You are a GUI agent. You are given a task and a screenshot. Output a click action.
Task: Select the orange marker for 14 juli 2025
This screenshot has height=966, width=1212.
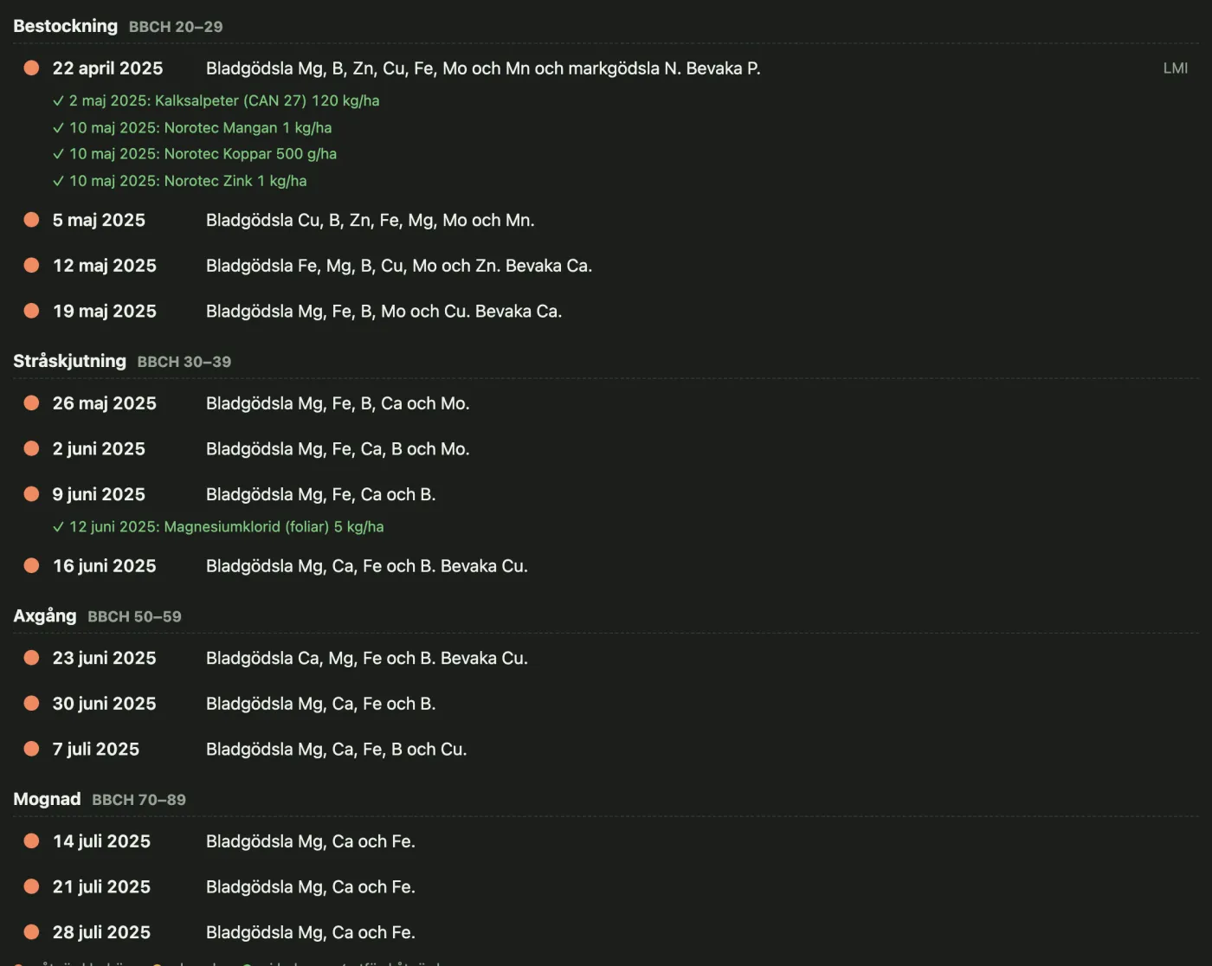(x=31, y=840)
